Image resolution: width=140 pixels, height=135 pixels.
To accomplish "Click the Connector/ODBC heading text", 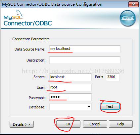I will point(28,23).
